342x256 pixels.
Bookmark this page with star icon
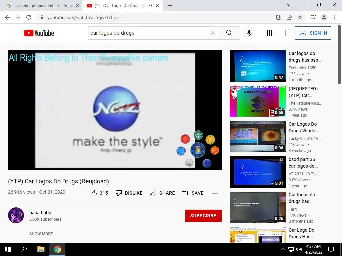click(x=300, y=17)
